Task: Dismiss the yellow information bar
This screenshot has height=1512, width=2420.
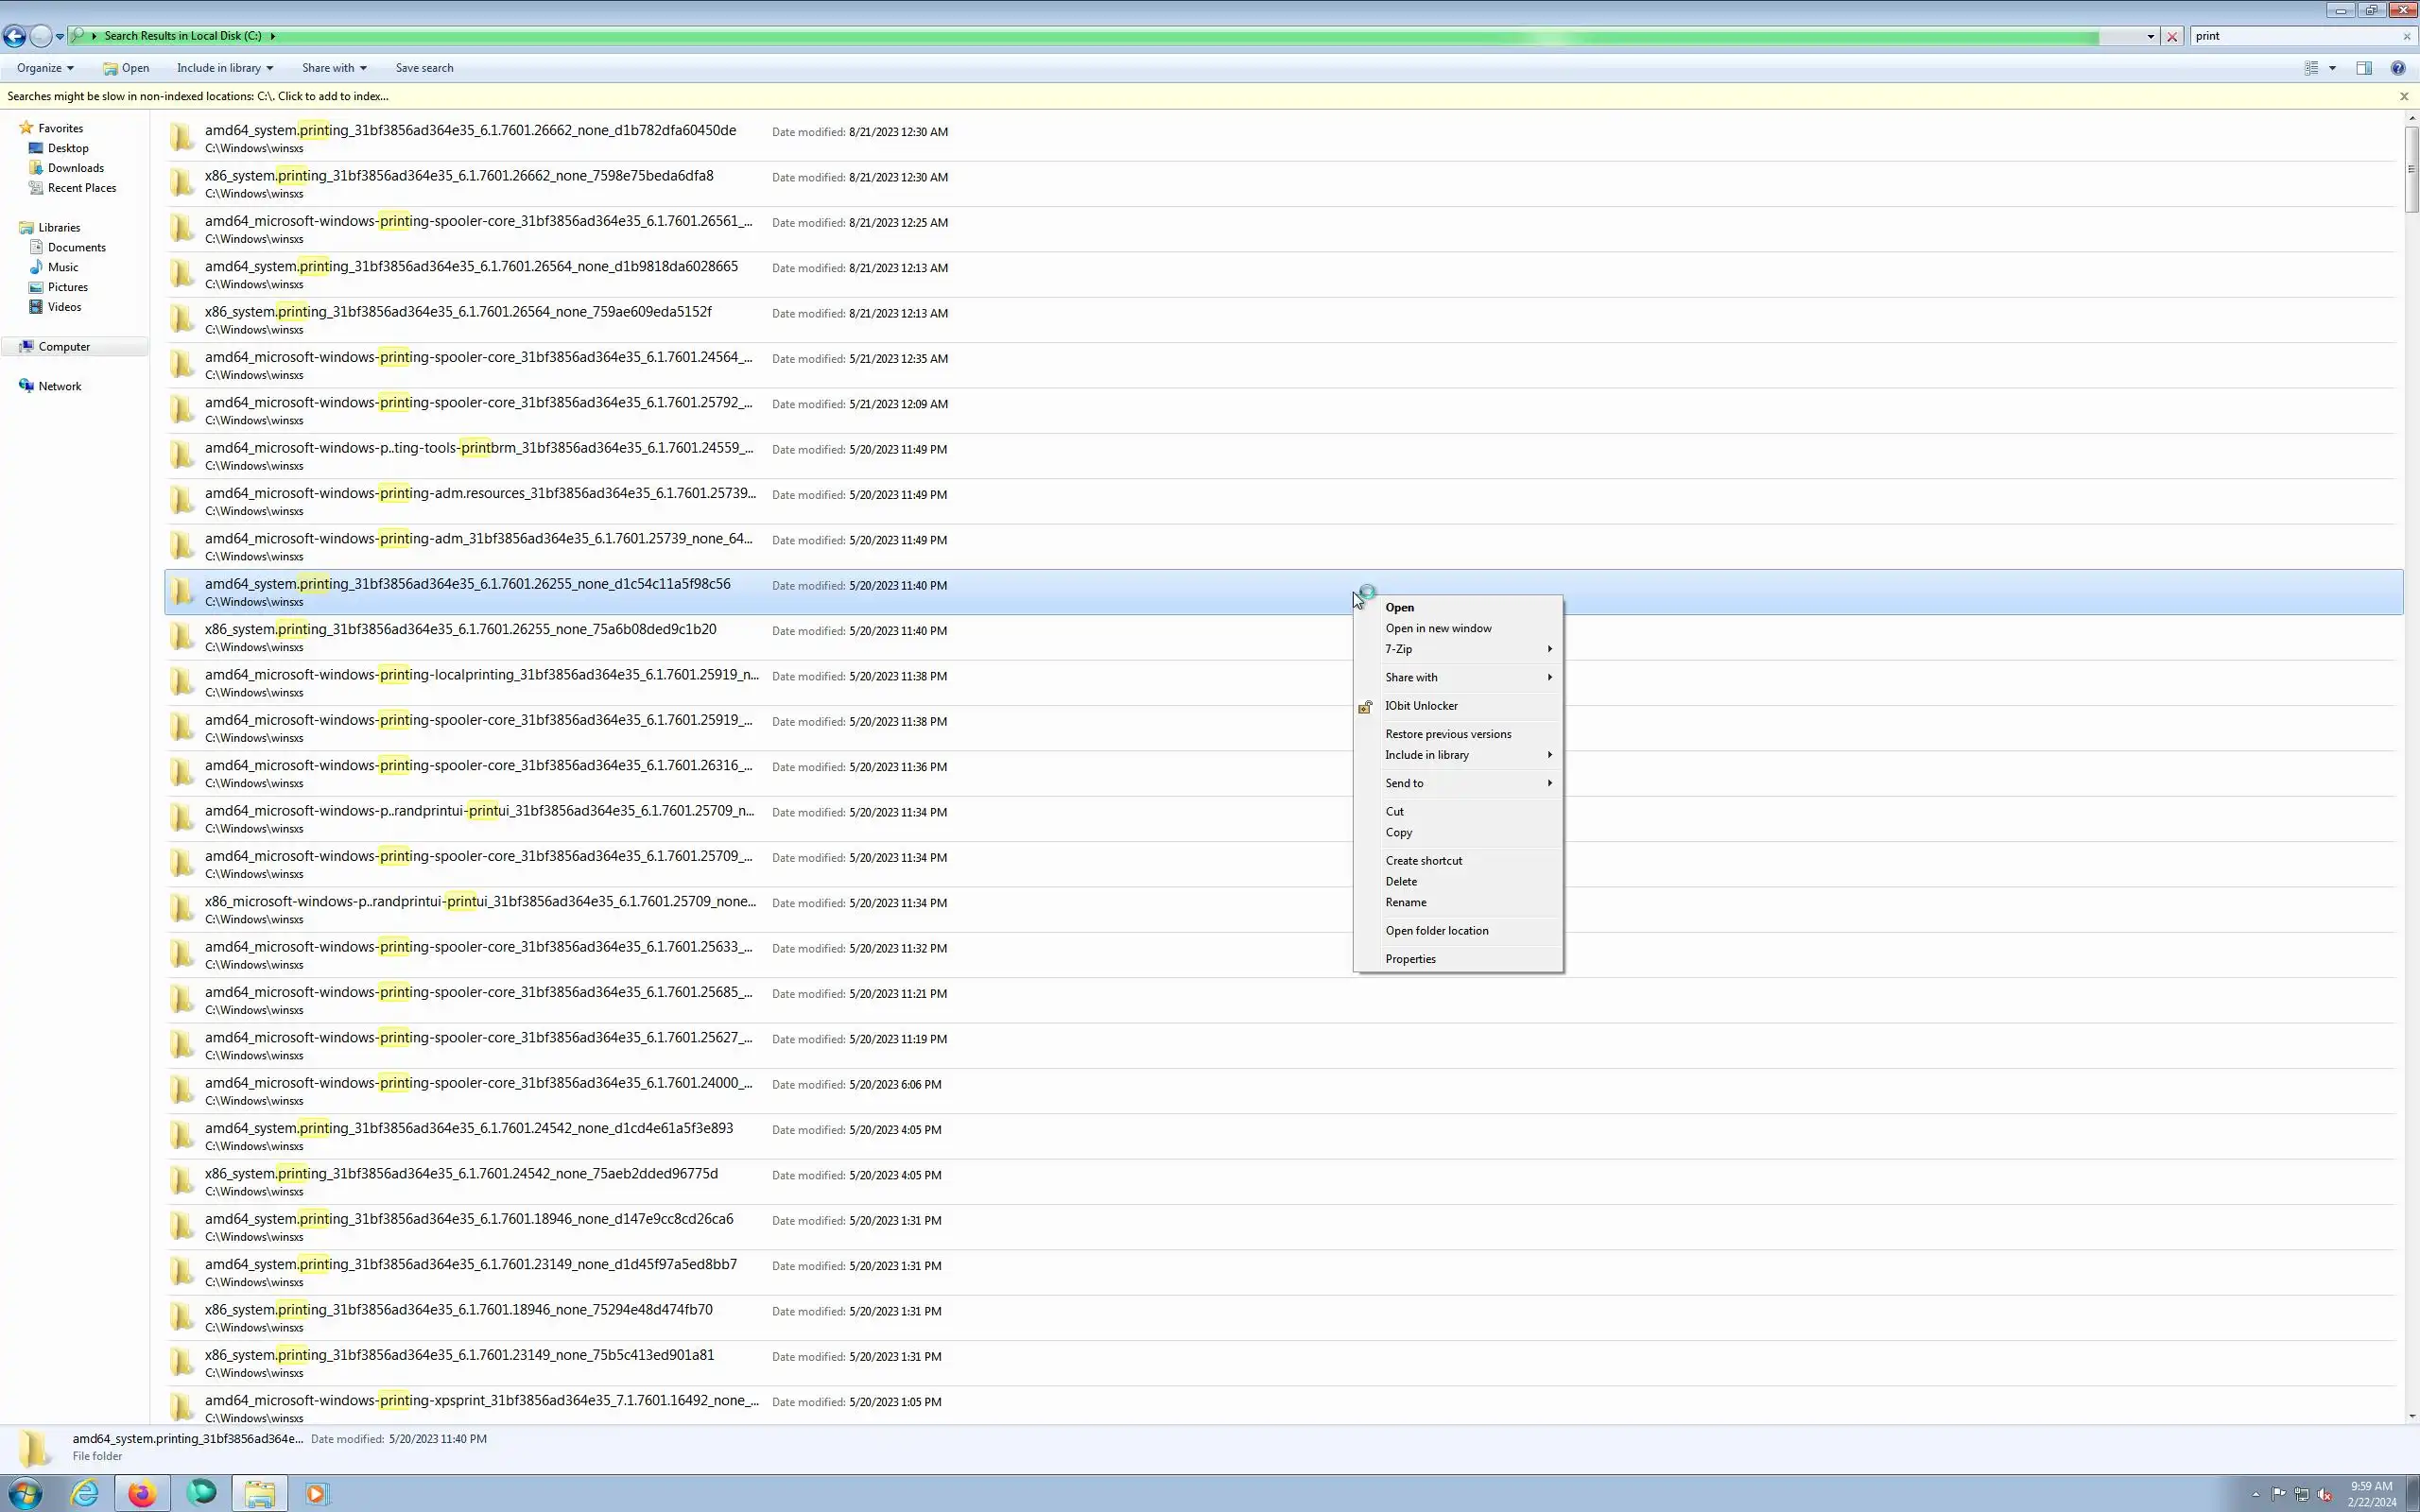Action: pyautogui.click(x=2404, y=96)
